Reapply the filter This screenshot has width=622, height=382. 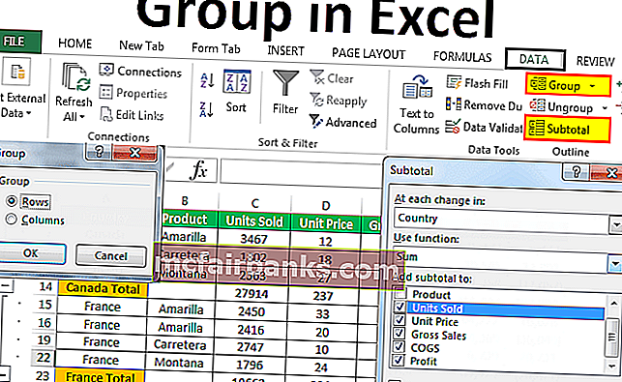(339, 101)
